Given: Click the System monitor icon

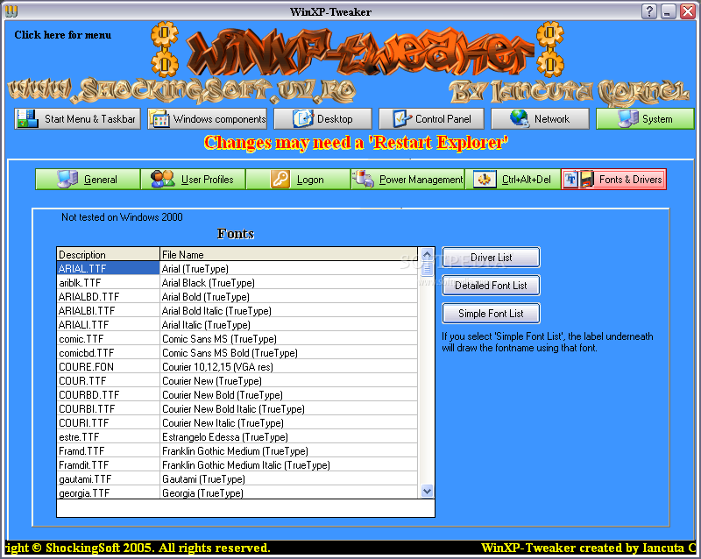Looking at the screenshot, I should [x=628, y=119].
